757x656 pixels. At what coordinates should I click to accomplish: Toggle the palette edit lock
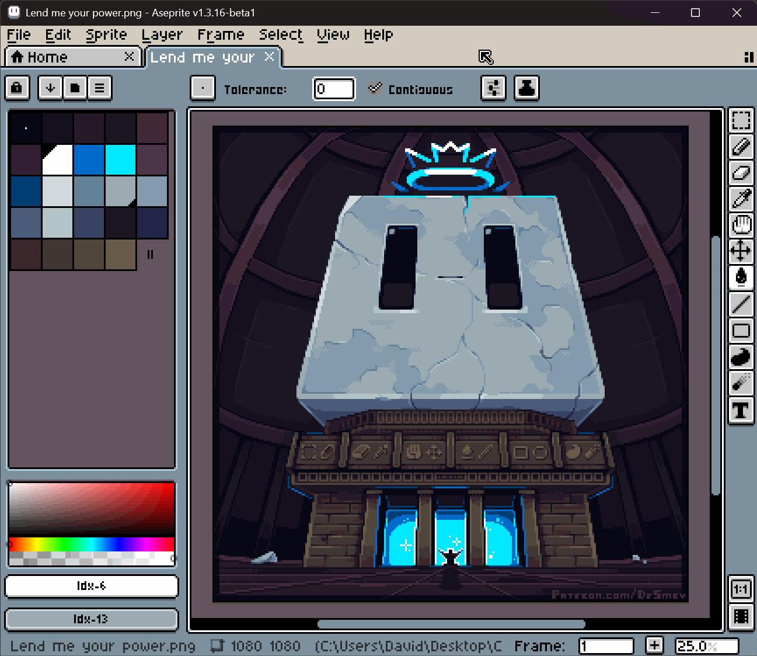17,88
